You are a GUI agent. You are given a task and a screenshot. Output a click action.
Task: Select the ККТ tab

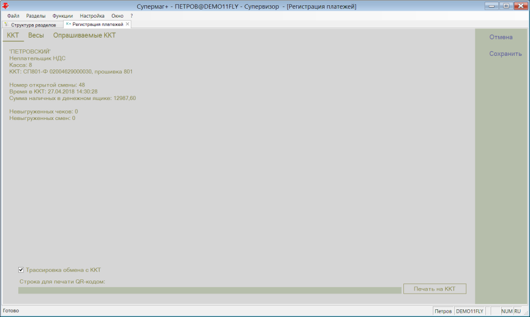pyautogui.click(x=13, y=35)
